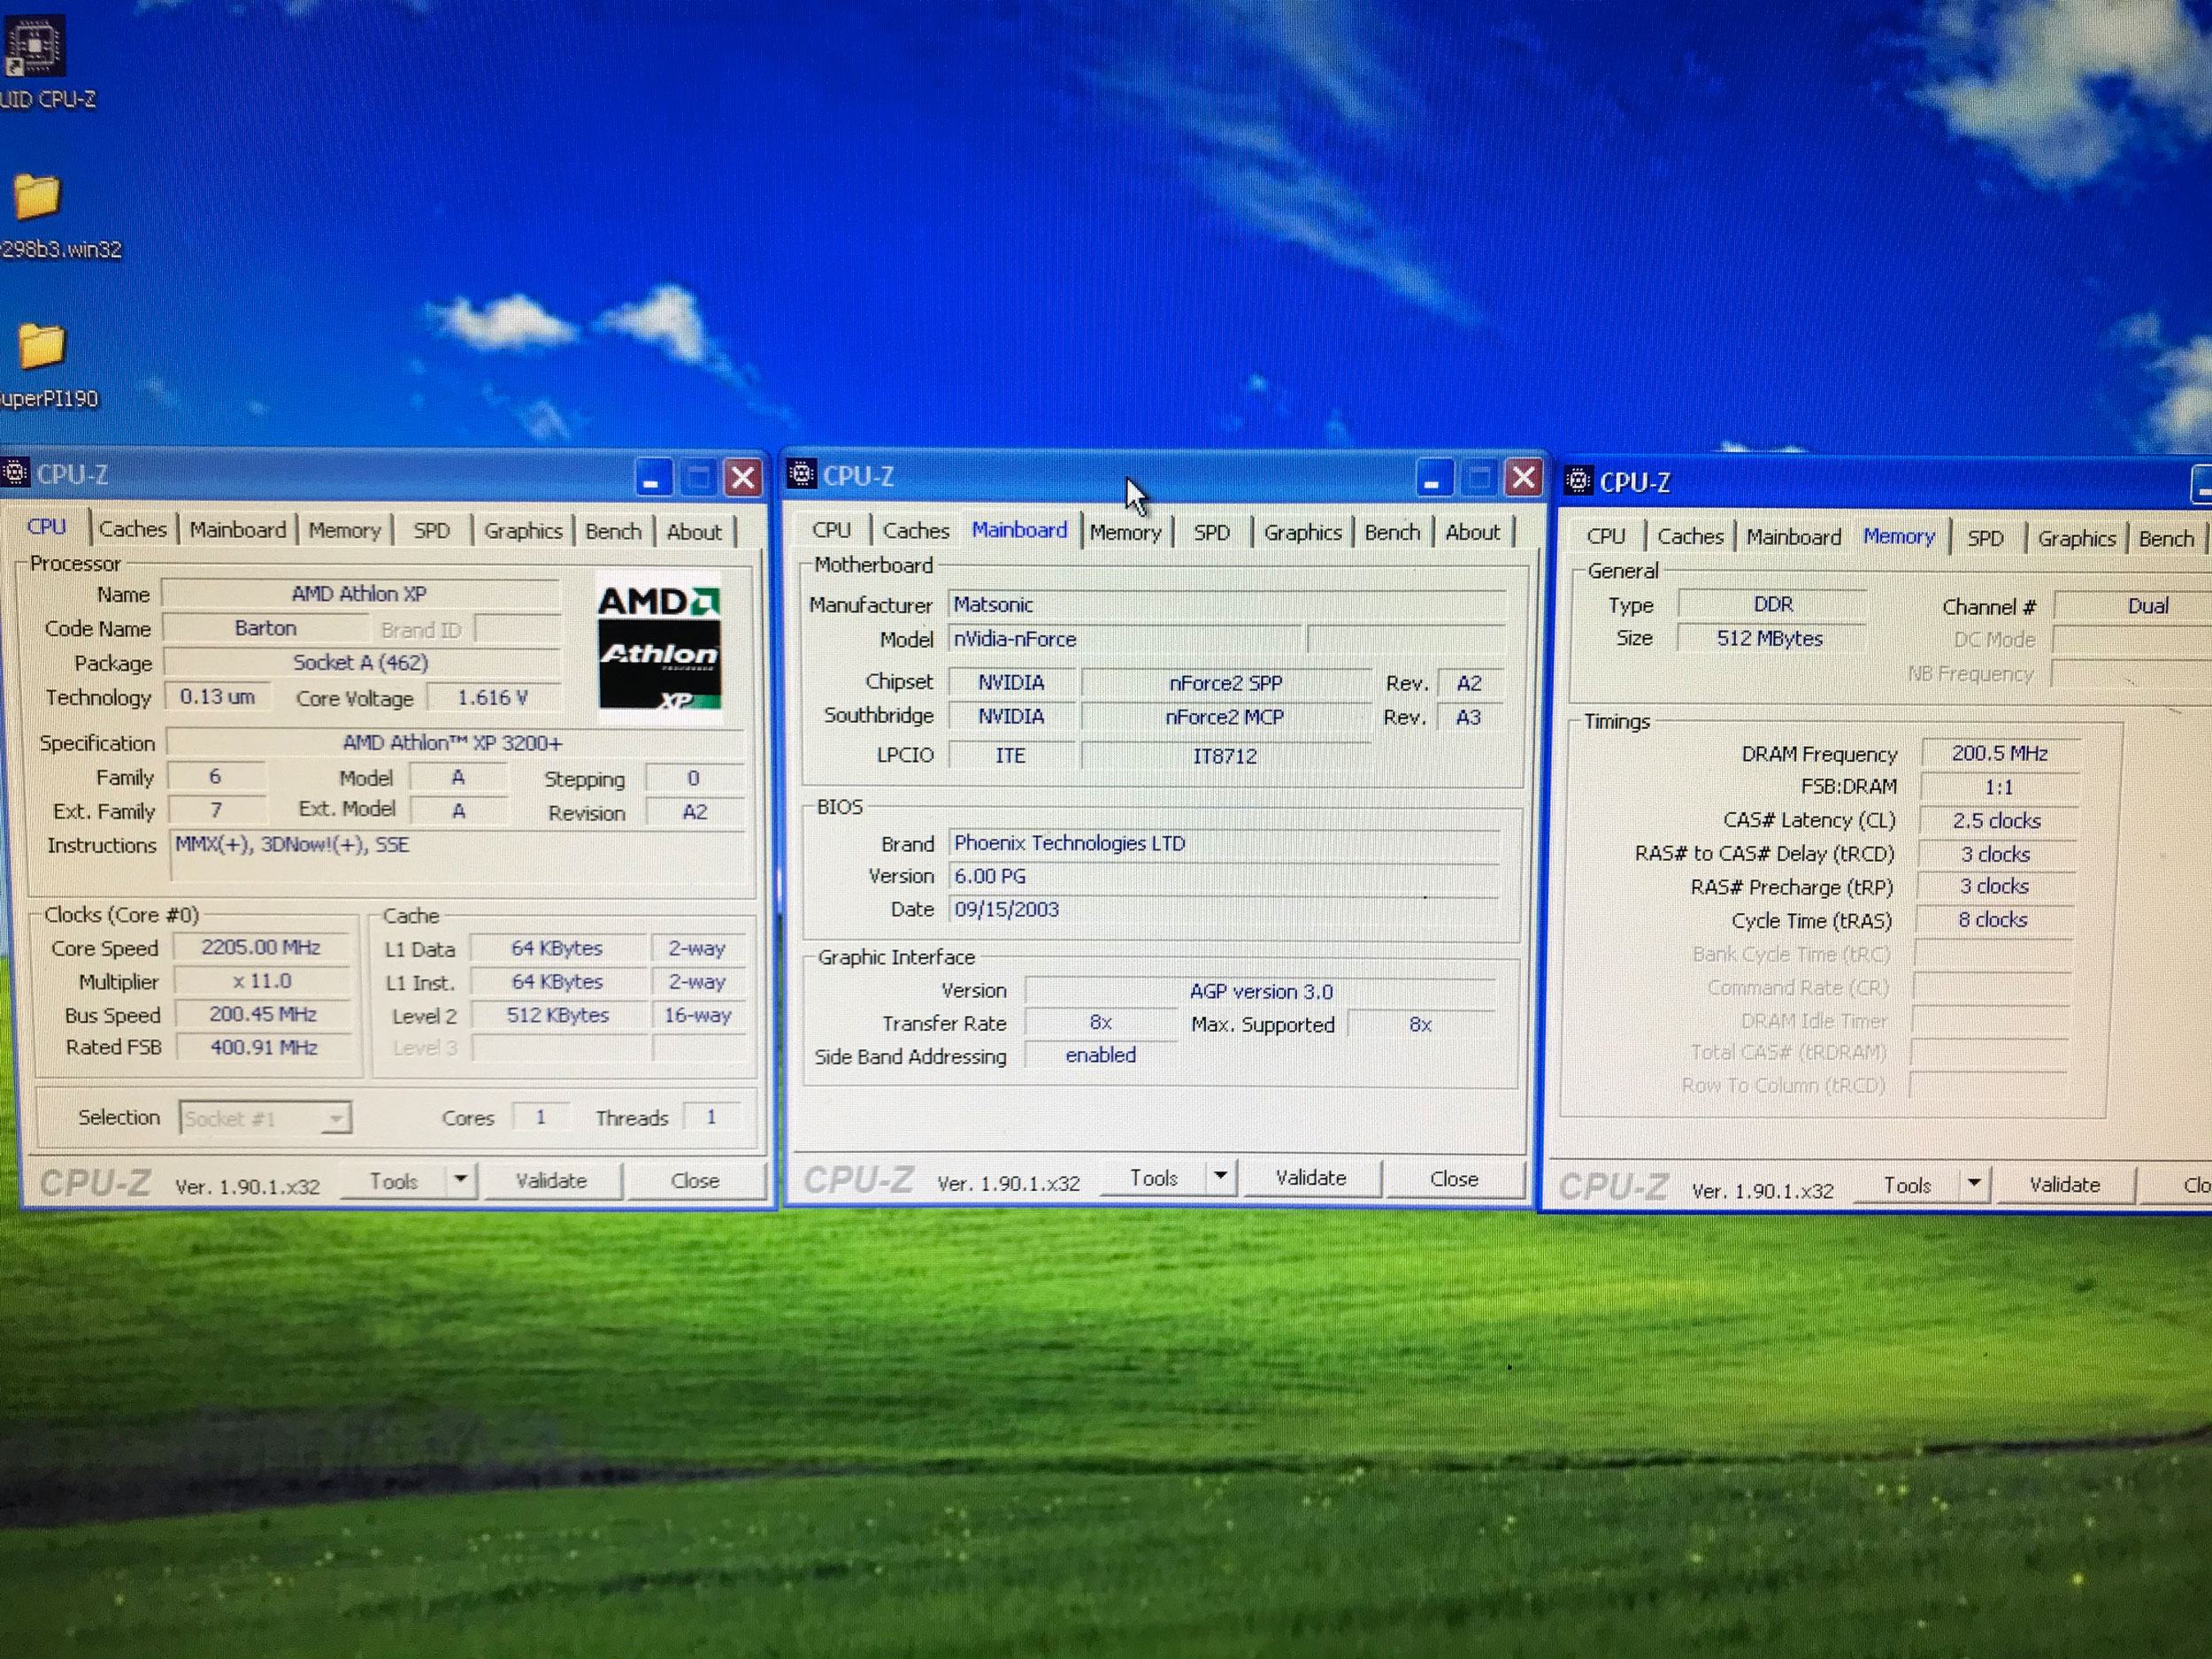Screen dimensions: 2212x1659
Task: Select Caches tab in middle window
Action: point(916,531)
